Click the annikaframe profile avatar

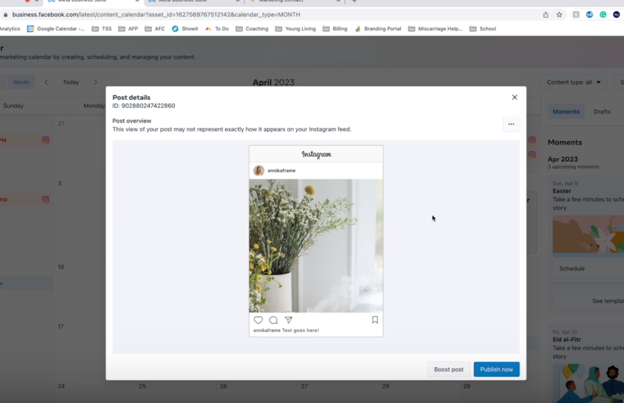tap(259, 171)
